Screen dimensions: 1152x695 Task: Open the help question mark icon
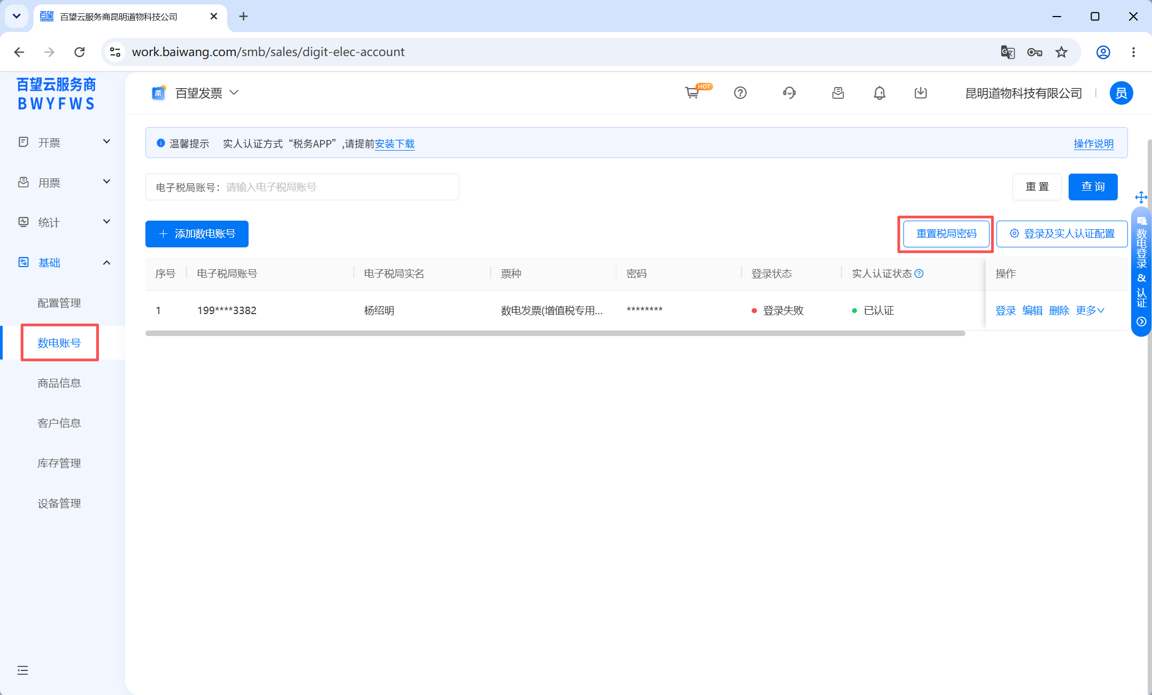click(x=740, y=93)
